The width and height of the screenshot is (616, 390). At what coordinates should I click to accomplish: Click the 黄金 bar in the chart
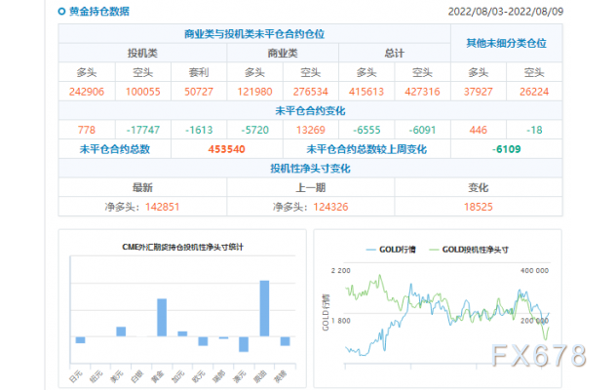pos(162,317)
